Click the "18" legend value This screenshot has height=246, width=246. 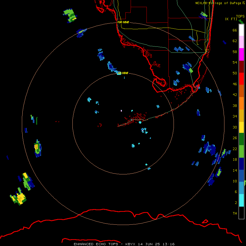pyautogui.click(x=235, y=160)
